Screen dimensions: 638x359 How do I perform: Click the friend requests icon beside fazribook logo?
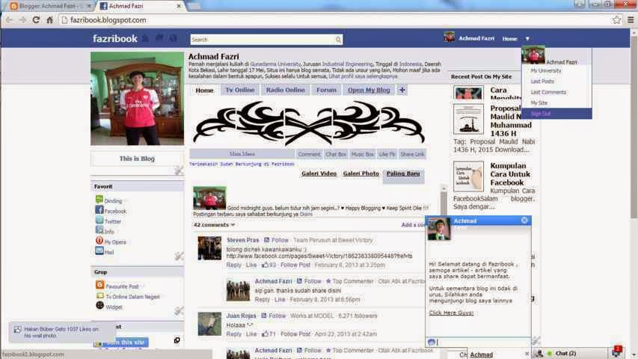(x=146, y=38)
